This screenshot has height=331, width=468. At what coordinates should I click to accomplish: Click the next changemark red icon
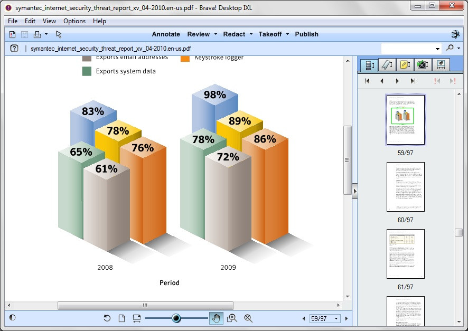pyautogui.click(x=453, y=81)
